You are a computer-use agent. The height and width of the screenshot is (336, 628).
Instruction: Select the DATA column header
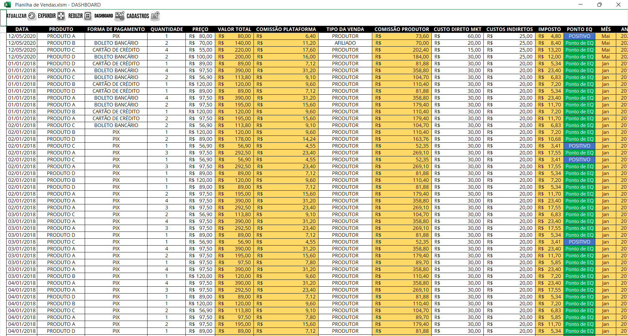(x=22, y=29)
